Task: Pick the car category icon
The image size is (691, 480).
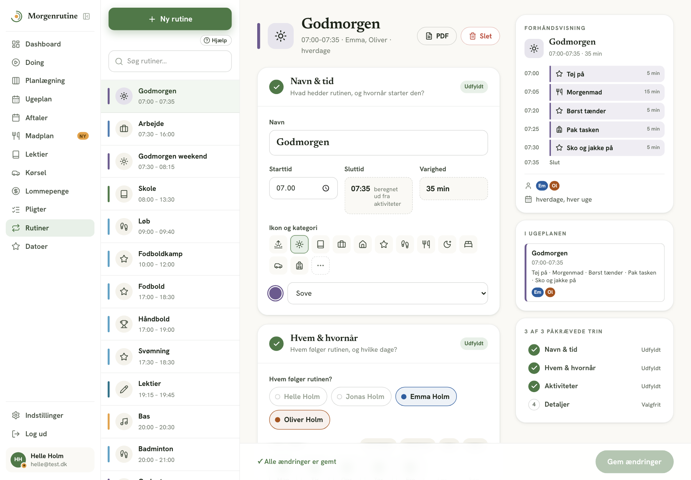Action: pyautogui.click(x=278, y=265)
